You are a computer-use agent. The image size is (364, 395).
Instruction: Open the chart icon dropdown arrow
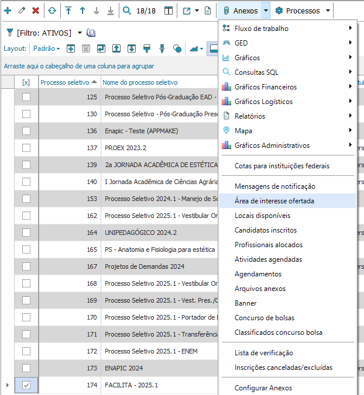pyautogui.click(x=201, y=48)
